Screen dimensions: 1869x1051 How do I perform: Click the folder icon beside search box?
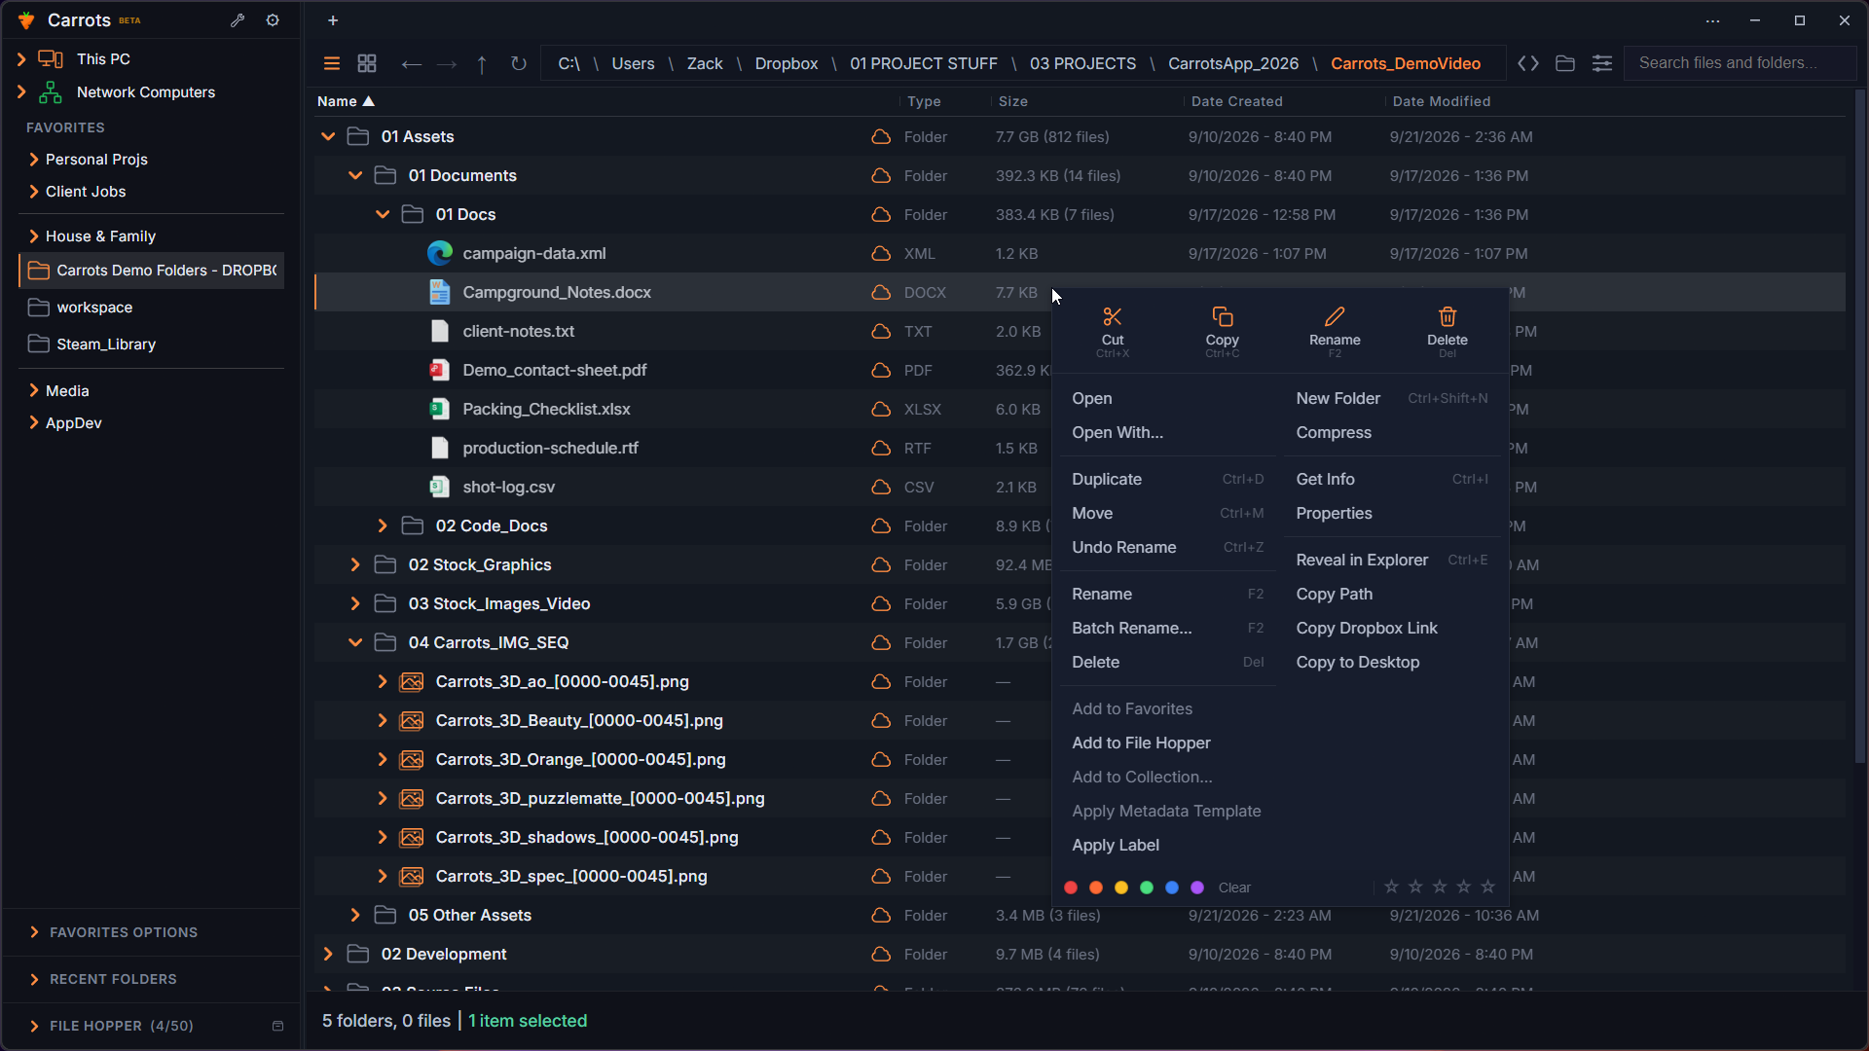click(x=1565, y=63)
